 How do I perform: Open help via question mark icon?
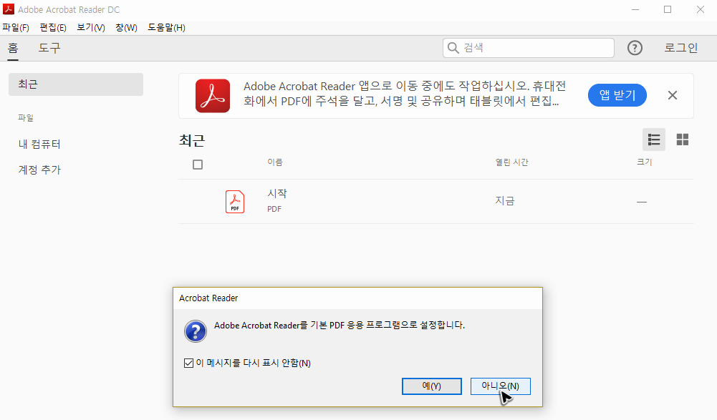[635, 48]
